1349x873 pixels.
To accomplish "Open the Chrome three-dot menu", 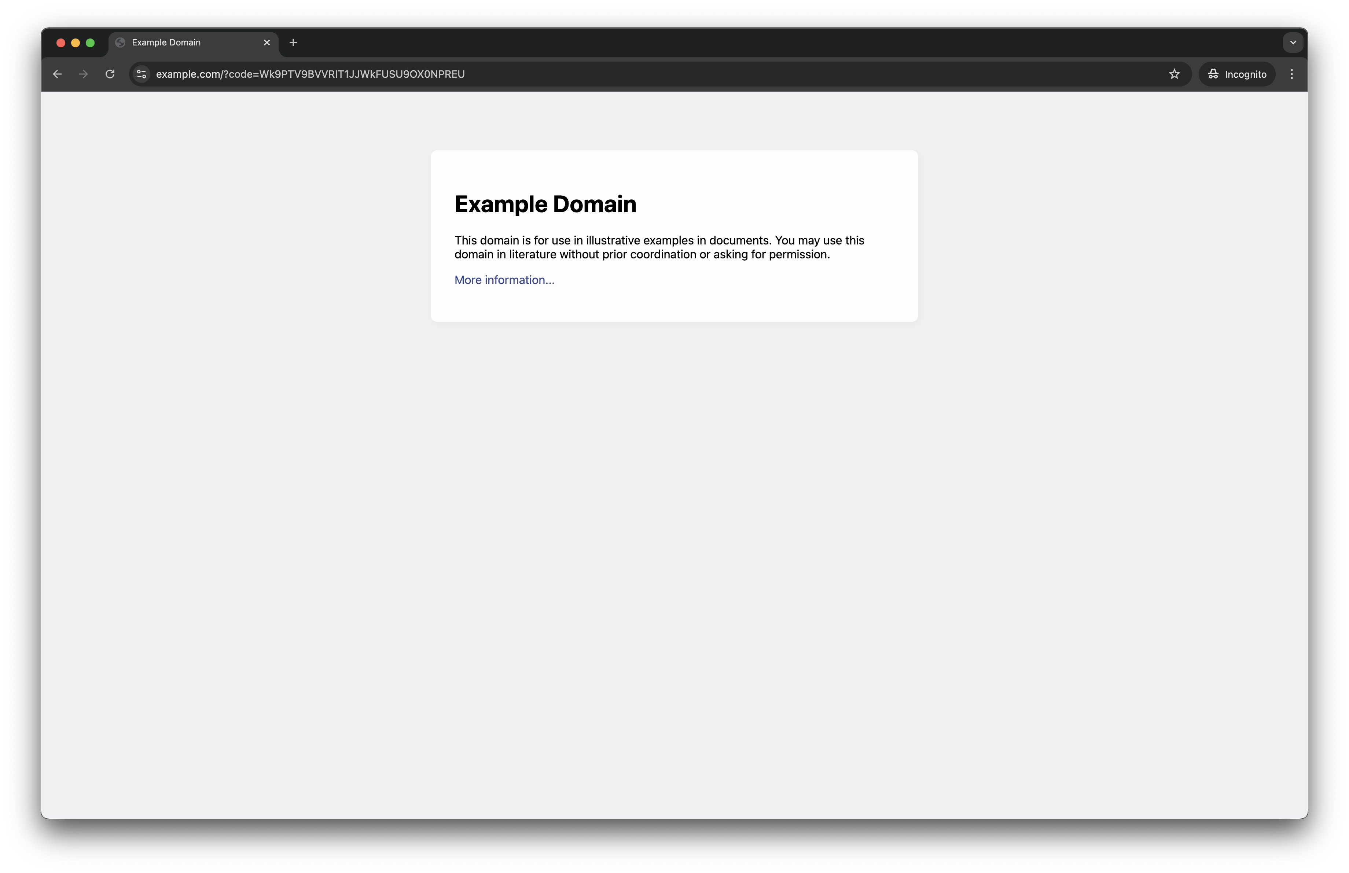I will (1292, 74).
